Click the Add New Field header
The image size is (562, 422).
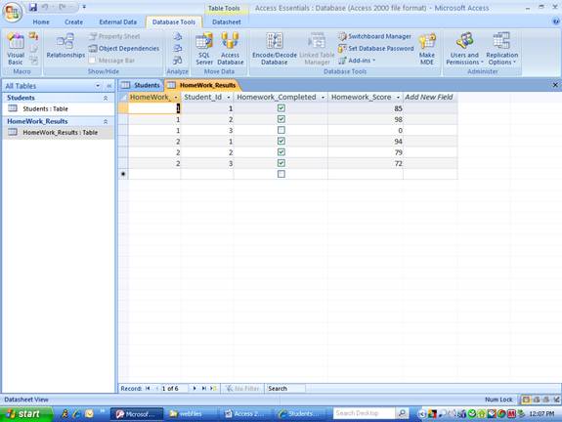point(429,97)
